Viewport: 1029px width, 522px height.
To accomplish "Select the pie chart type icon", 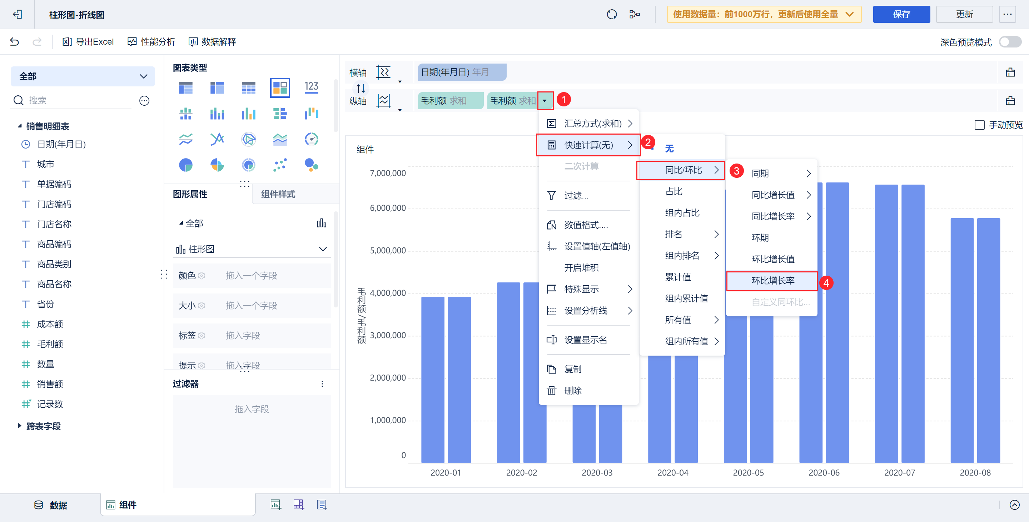I will click(186, 165).
